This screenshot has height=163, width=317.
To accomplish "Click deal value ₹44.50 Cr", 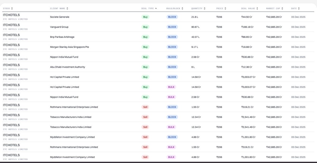I will pos(247,17).
